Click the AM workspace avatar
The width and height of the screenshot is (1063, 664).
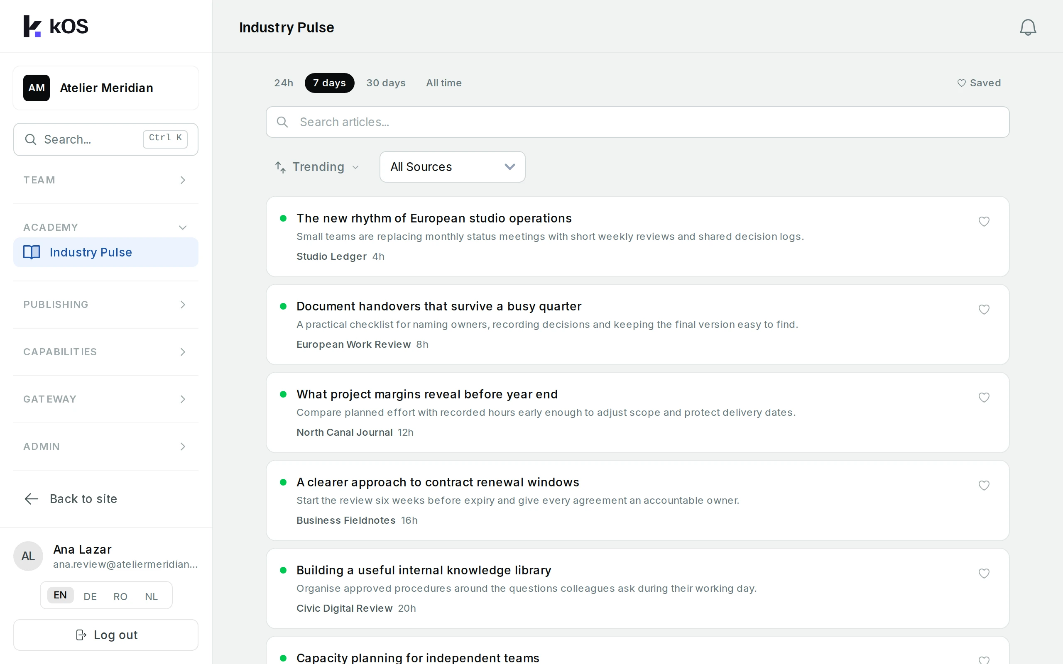(37, 88)
